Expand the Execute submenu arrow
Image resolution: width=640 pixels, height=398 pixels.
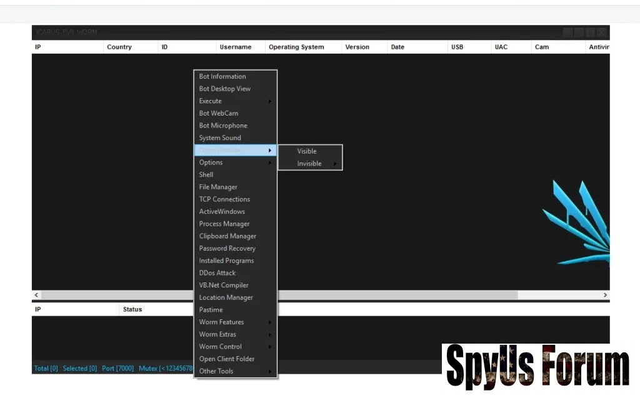270,101
